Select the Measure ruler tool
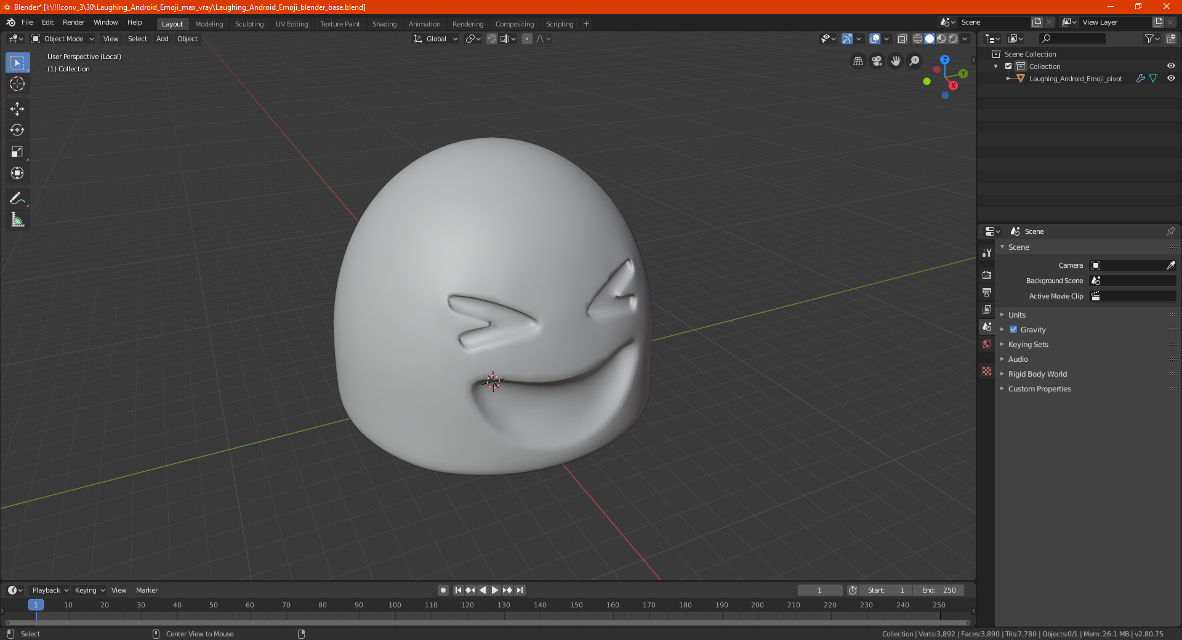This screenshot has width=1182, height=640. (x=17, y=220)
